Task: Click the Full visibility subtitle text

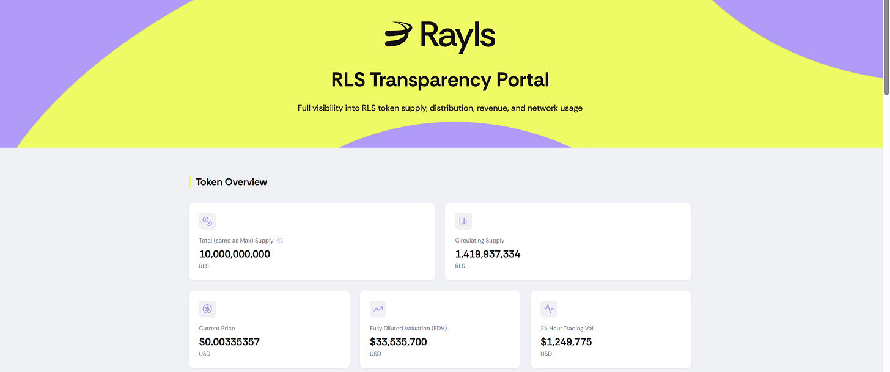Action: (x=440, y=108)
